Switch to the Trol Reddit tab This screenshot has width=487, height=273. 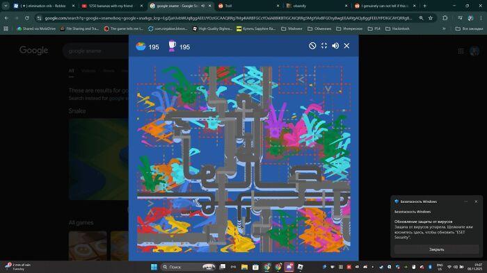(x=248, y=6)
